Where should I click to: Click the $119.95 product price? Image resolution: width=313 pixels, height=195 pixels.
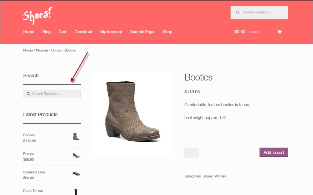point(192,92)
